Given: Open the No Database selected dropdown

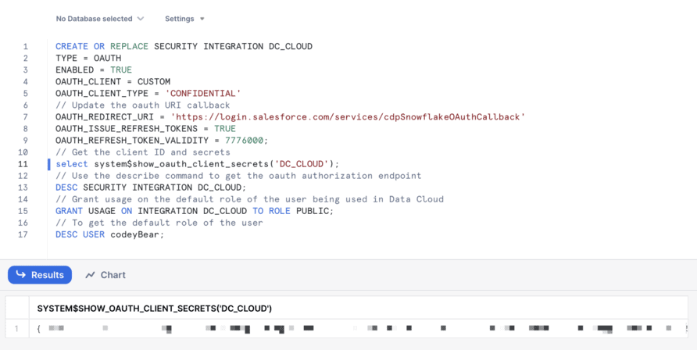Looking at the screenshot, I should click(x=99, y=19).
